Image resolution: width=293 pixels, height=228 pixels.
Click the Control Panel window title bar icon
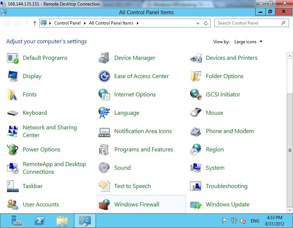click(4, 12)
